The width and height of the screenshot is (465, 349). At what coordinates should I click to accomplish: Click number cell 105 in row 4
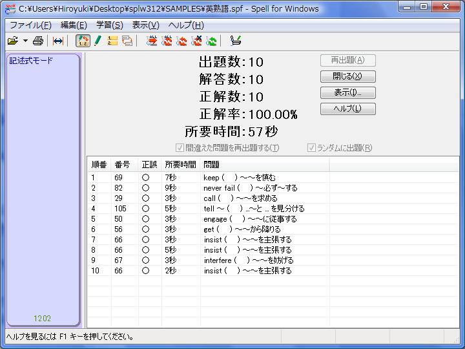120,209
